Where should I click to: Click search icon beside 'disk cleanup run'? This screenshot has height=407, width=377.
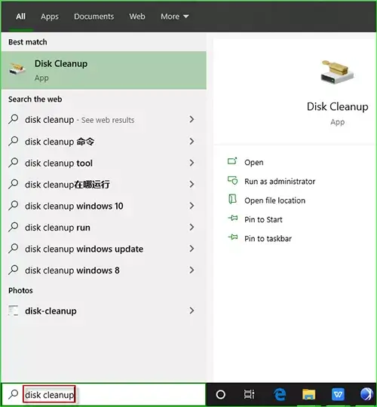coord(14,227)
